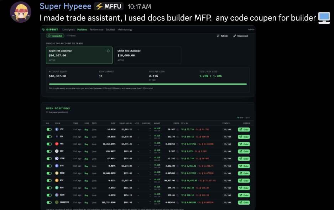
Task: Toggle the XRP position switch
Action: point(49,151)
